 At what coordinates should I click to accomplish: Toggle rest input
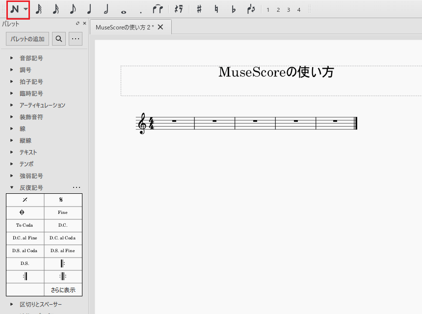179,9
